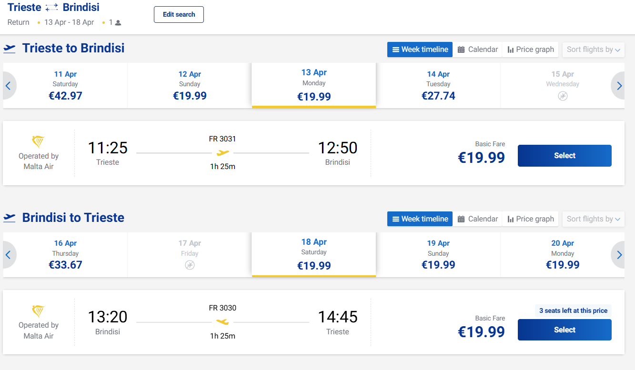
Task: Select the 11:25 Trieste to Brindisi flight
Action: point(564,156)
